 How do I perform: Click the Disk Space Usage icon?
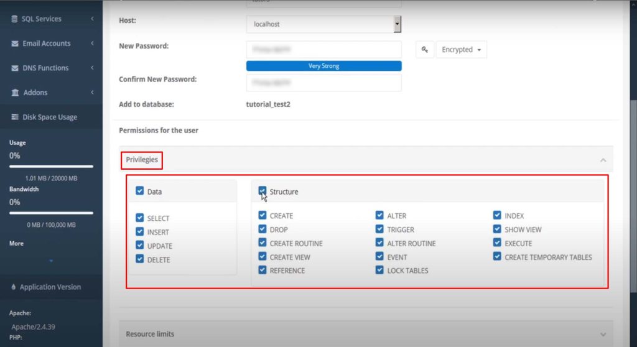[15, 117]
